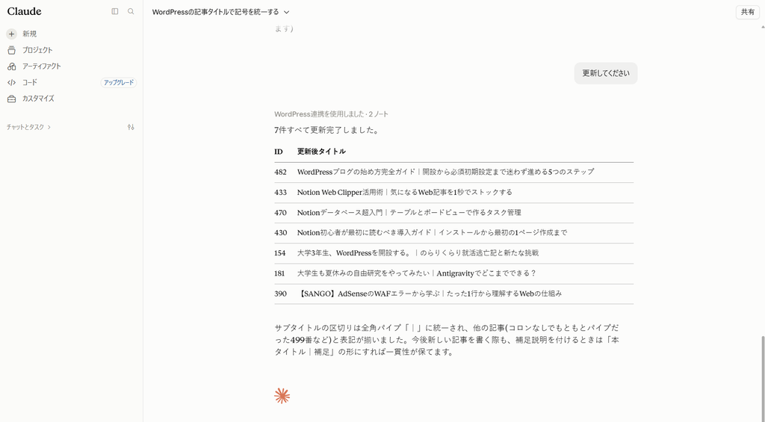Click the Code brackets icon

tap(12, 82)
